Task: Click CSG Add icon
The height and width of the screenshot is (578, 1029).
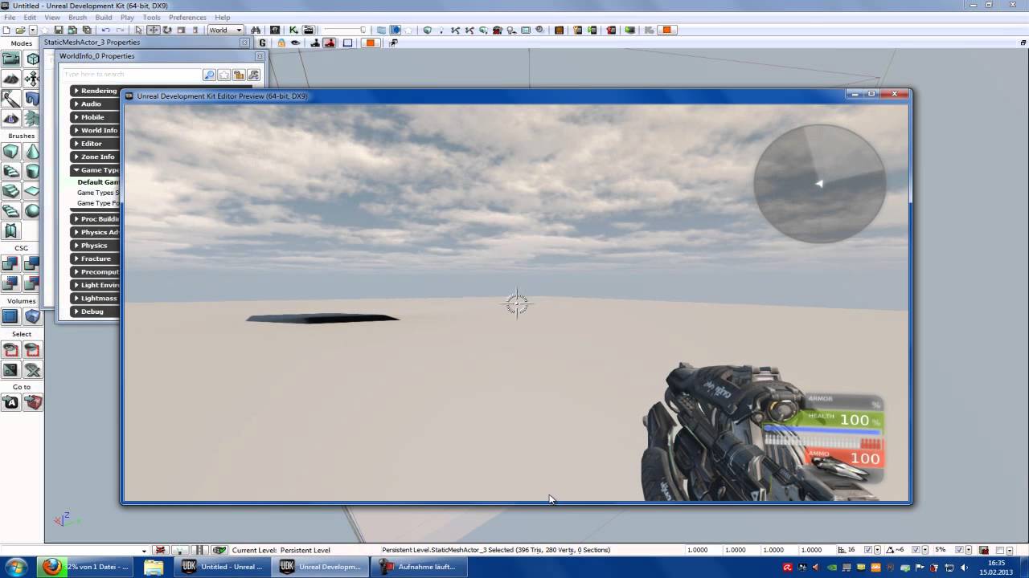Action: (10, 263)
